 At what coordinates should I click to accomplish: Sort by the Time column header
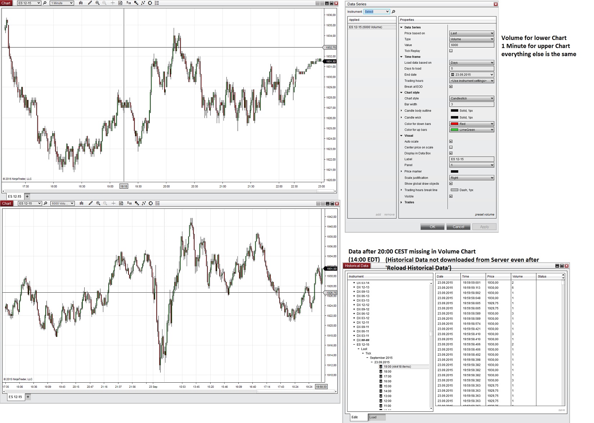(473, 276)
